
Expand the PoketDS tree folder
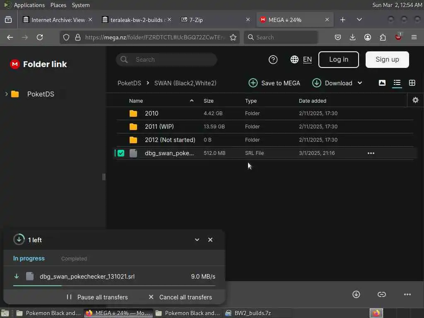click(7, 94)
